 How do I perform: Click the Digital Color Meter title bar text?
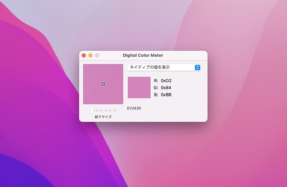pyautogui.click(x=143, y=55)
